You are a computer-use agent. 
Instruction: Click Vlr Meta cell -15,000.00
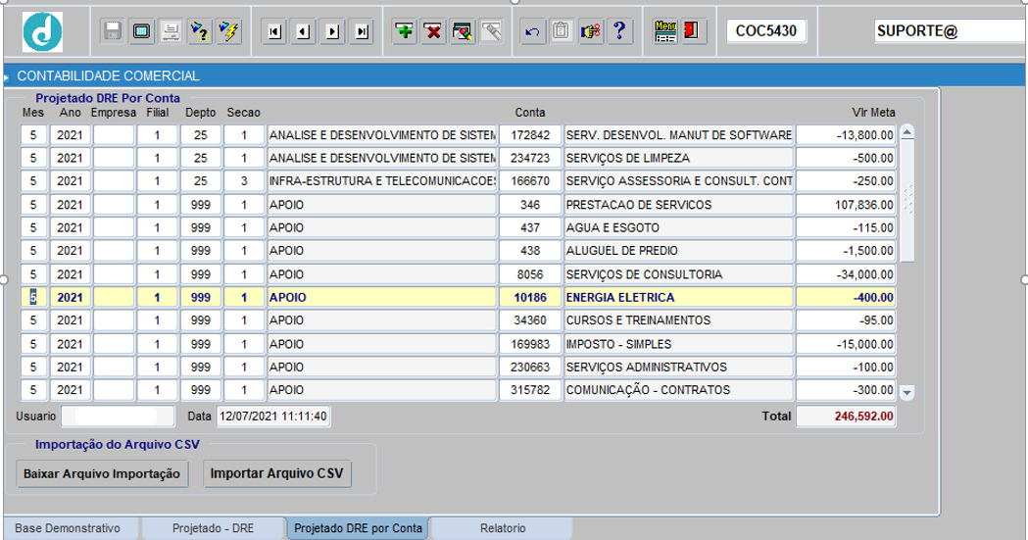coord(846,344)
